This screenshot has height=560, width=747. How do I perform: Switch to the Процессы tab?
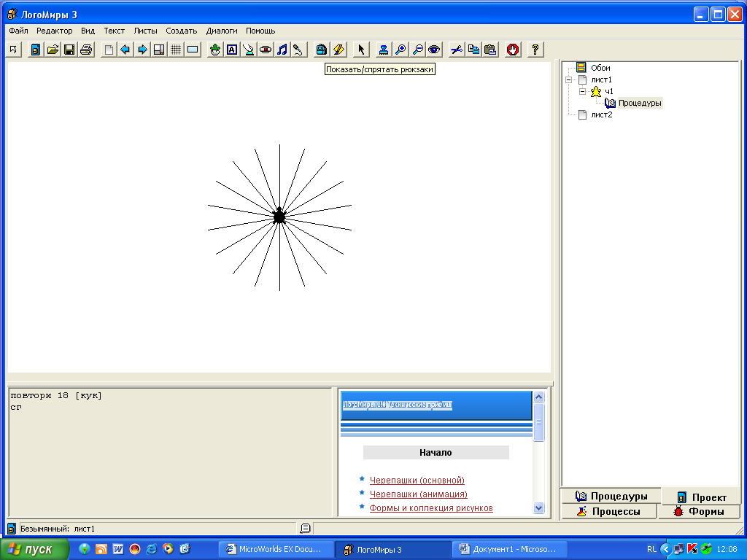coord(609,511)
